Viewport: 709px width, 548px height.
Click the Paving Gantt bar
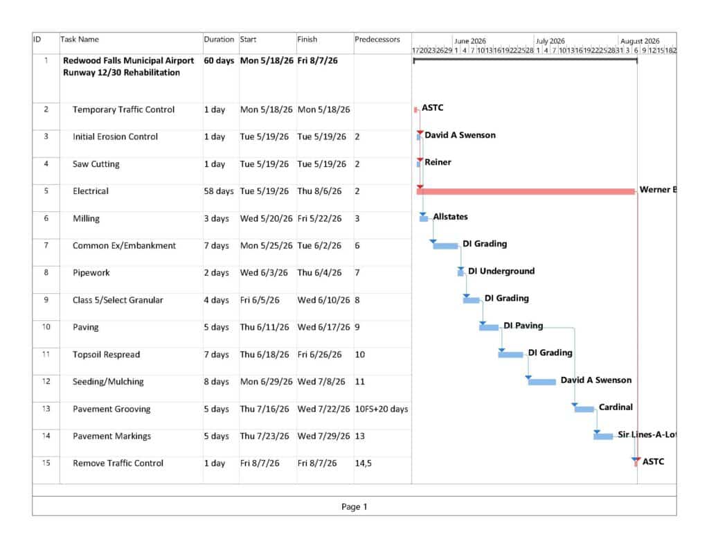pos(489,328)
